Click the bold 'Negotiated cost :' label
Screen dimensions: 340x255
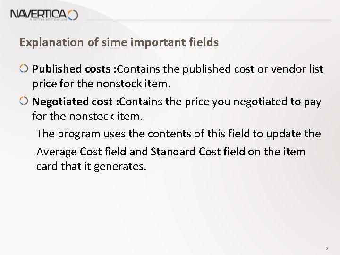pos(76,102)
